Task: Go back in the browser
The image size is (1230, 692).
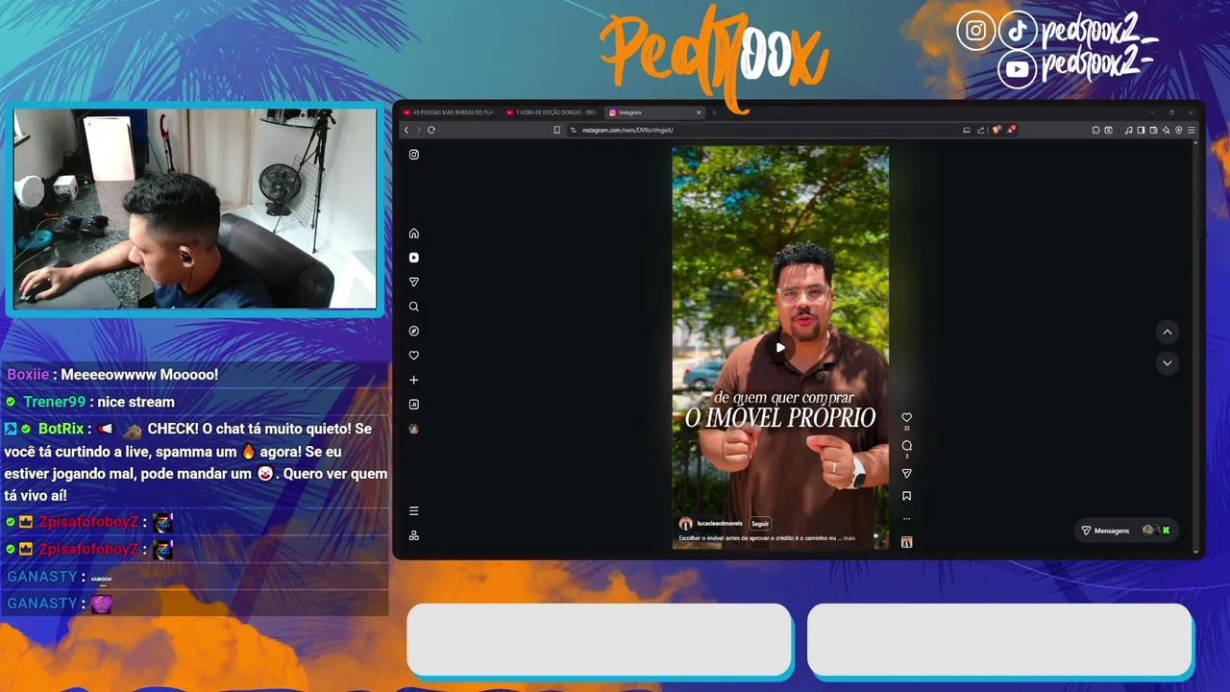Action: [x=406, y=130]
